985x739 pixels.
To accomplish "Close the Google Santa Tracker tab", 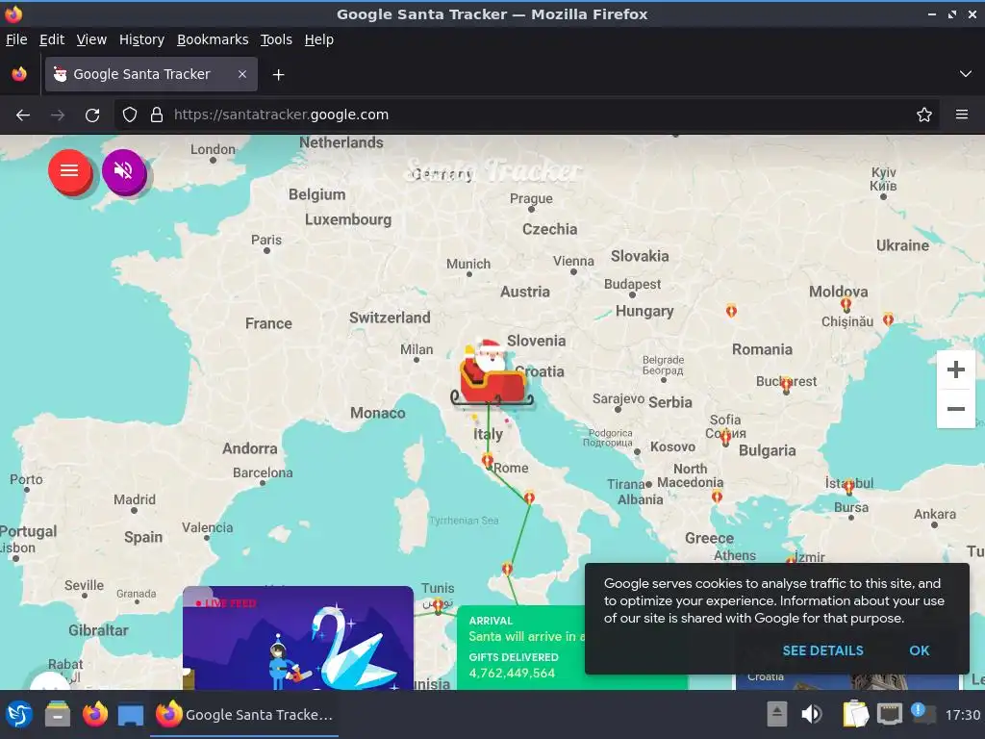I will [242, 74].
